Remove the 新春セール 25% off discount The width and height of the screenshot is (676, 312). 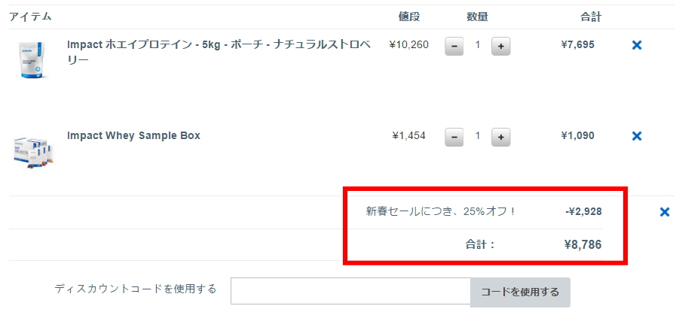pos(665,212)
